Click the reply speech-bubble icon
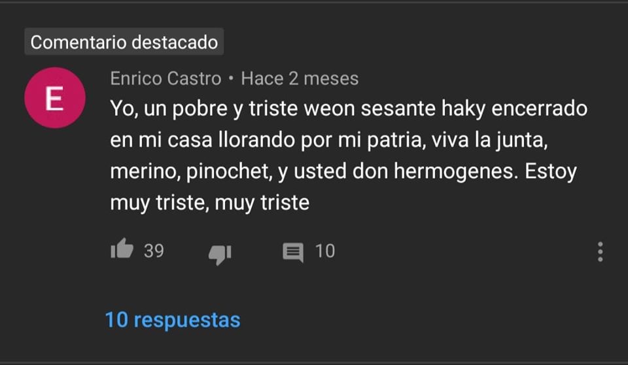628x365 pixels. coord(293,252)
